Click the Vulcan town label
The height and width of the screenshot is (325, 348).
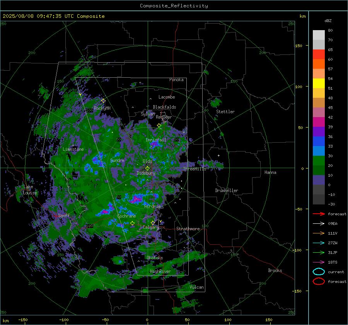[x=196, y=287]
